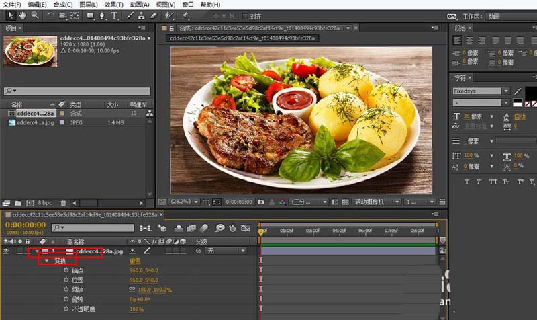Screen dimensions: 537x320
Task: Collapse layer 1 properties triangle
Action: (x=37, y=251)
